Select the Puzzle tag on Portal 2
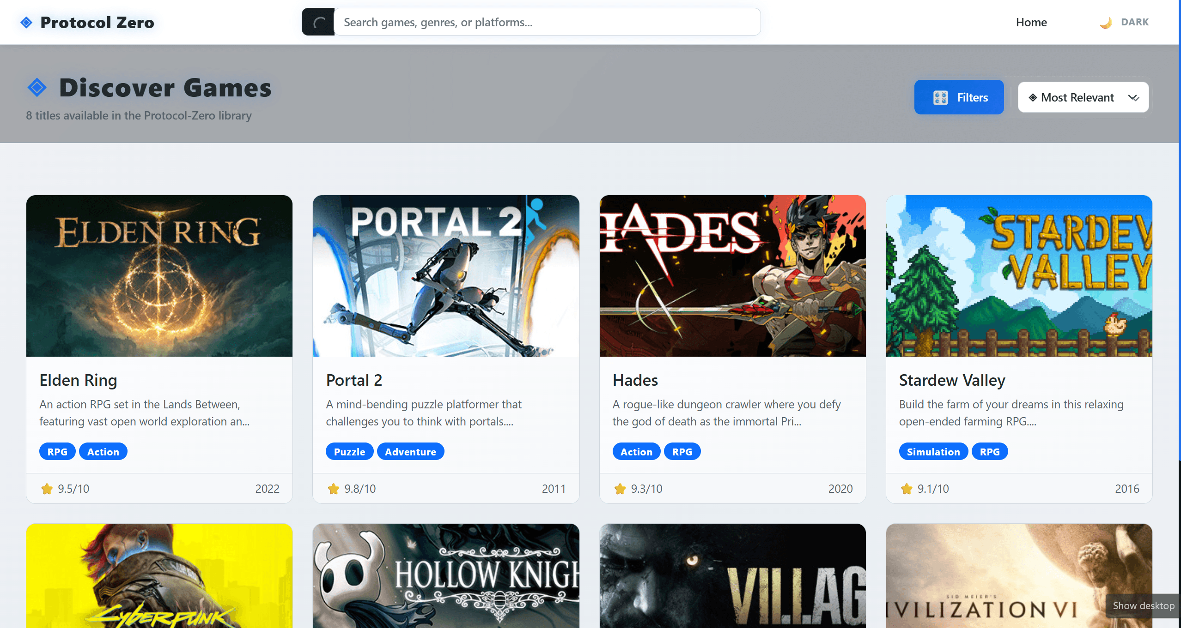This screenshot has height=628, width=1181. (349, 452)
